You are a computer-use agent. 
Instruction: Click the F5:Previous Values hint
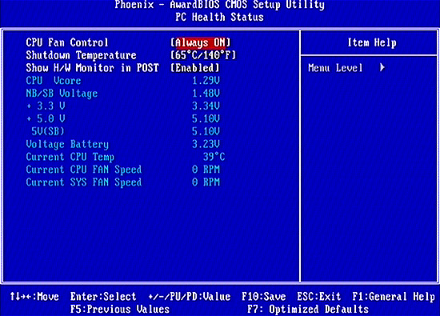tap(120, 310)
